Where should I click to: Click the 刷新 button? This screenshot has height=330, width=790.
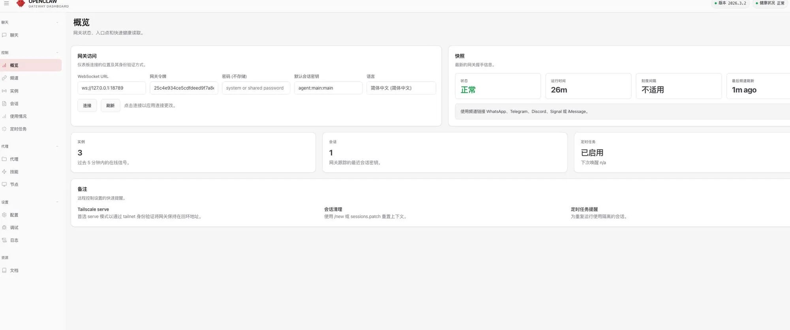[x=110, y=106]
